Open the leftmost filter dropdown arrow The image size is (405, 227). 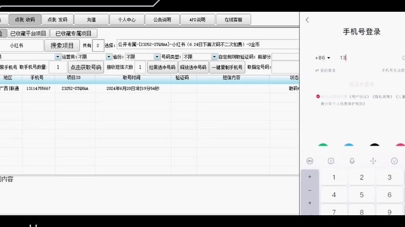tap(57, 57)
